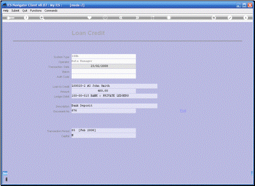Click the Amount field showing 400.00
This screenshot has width=255, height=186.
coord(104,91)
